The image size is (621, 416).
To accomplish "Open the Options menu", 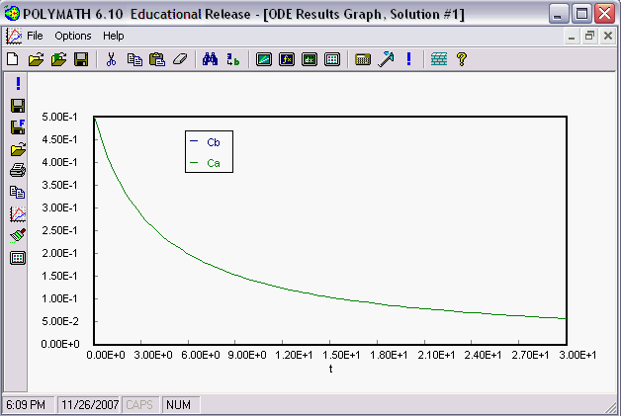I will coord(73,36).
